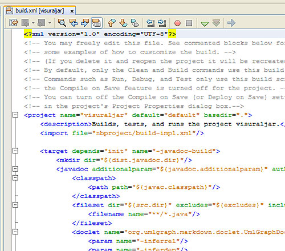Click the Back navigation icon
This screenshot has height=251, width=285.
click(25, 23)
